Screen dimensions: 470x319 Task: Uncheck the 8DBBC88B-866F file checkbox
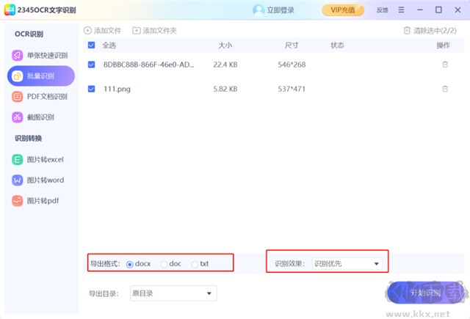[x=91, y=65]
